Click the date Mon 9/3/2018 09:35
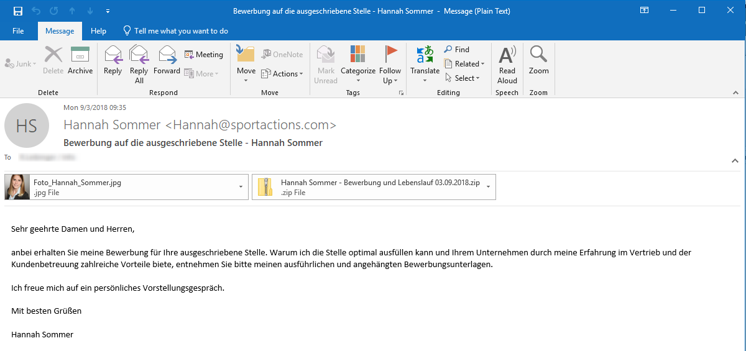 [x=94, y=107]
